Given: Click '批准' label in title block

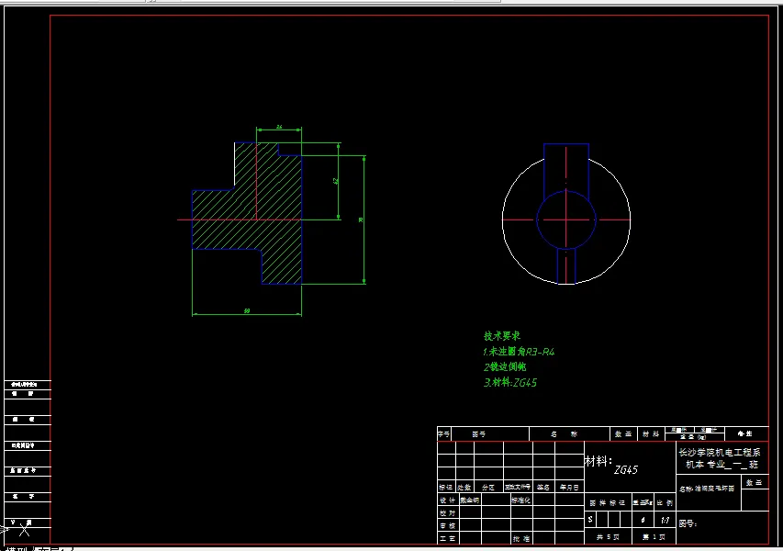Looking at the screenshot, I should coord(520,538).
